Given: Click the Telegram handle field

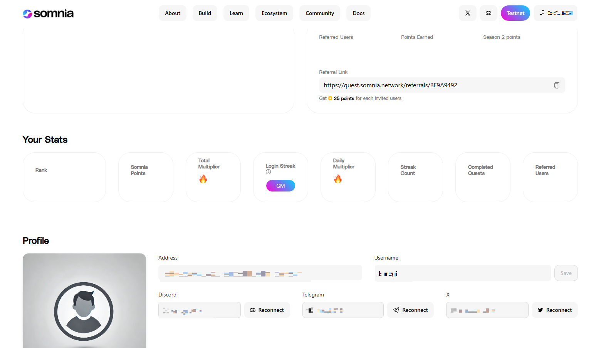Looking at the screenshot, I should click(x=343, y=310).
